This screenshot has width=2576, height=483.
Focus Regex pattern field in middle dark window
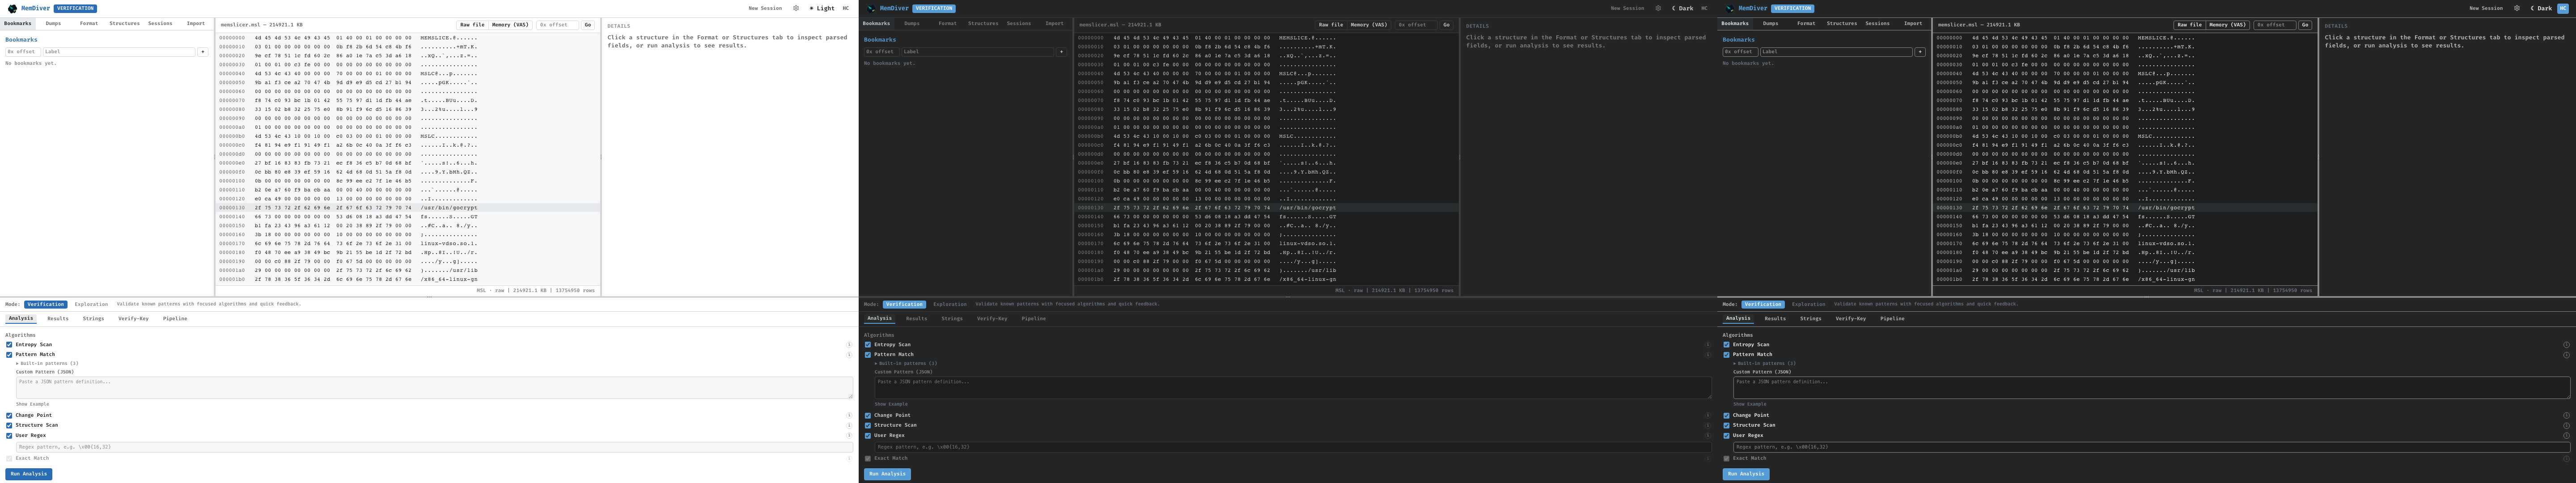tap(1292, 447)
